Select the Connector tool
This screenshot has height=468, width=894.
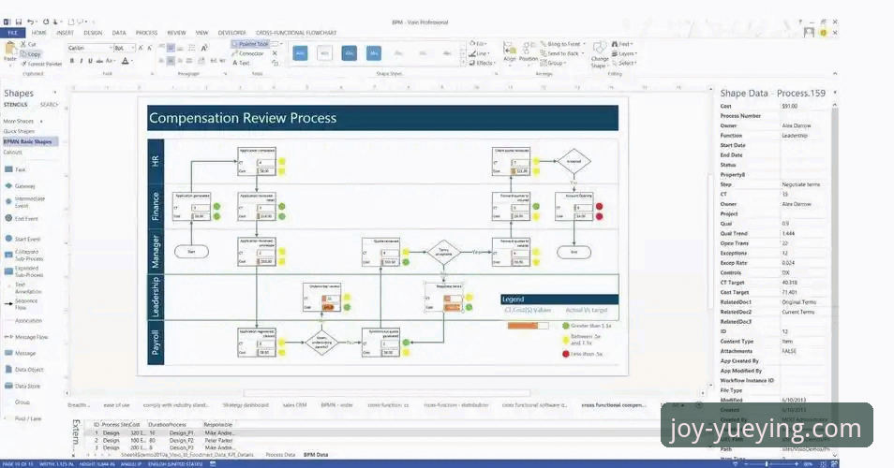(248, 53)
